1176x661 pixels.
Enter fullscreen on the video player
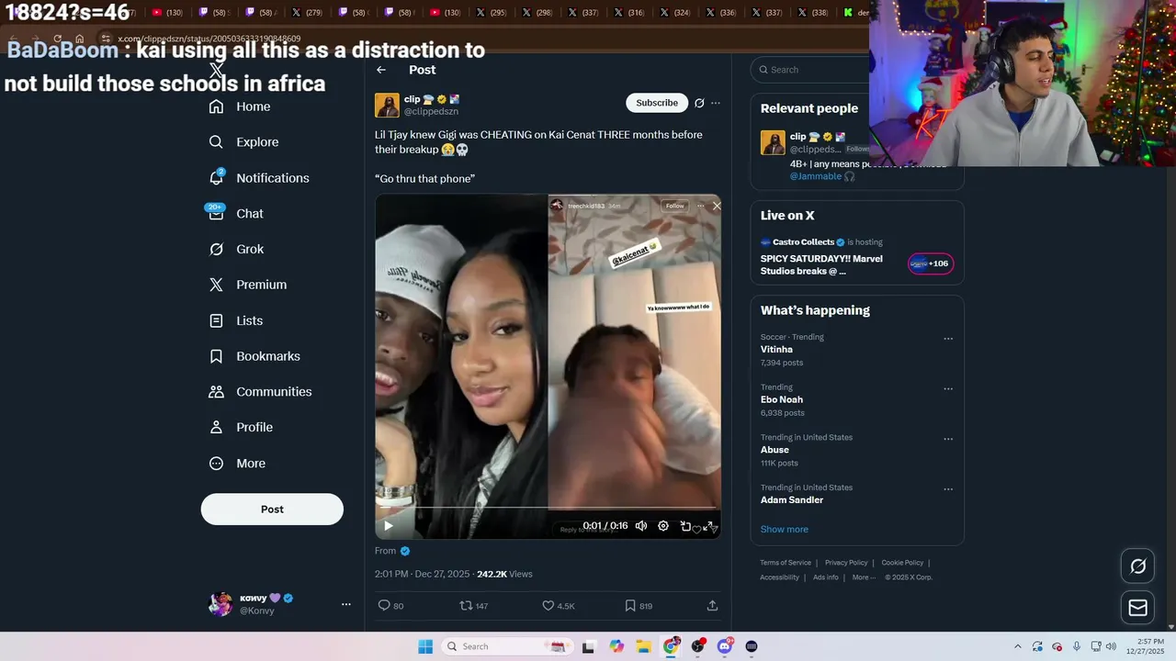[708, 526]
